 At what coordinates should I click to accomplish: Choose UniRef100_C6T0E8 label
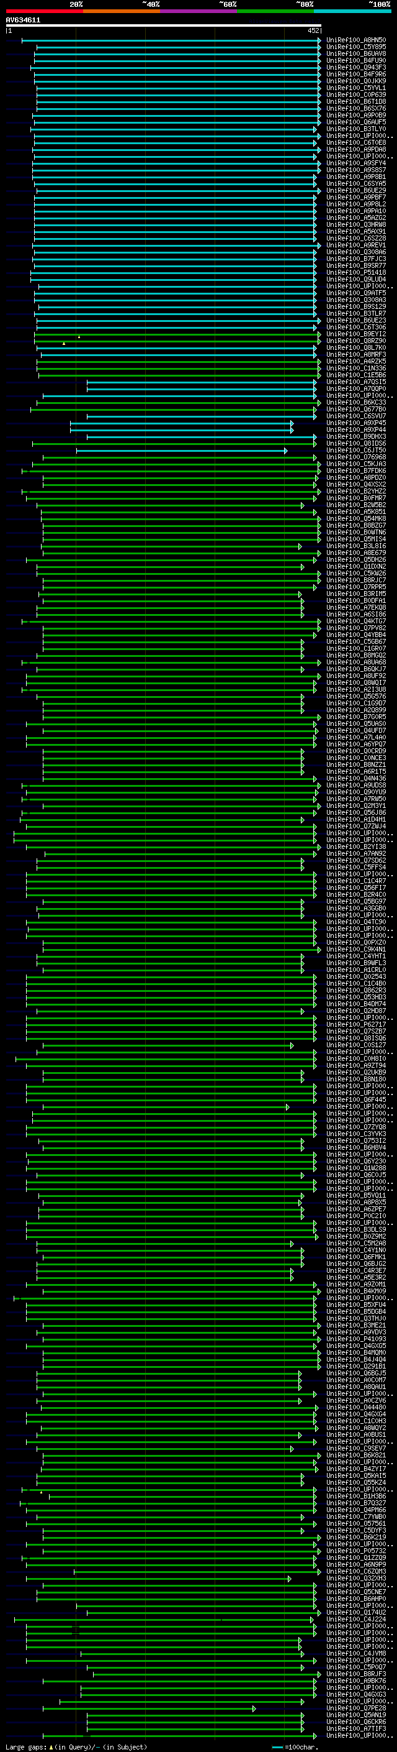tap(356, 142)
